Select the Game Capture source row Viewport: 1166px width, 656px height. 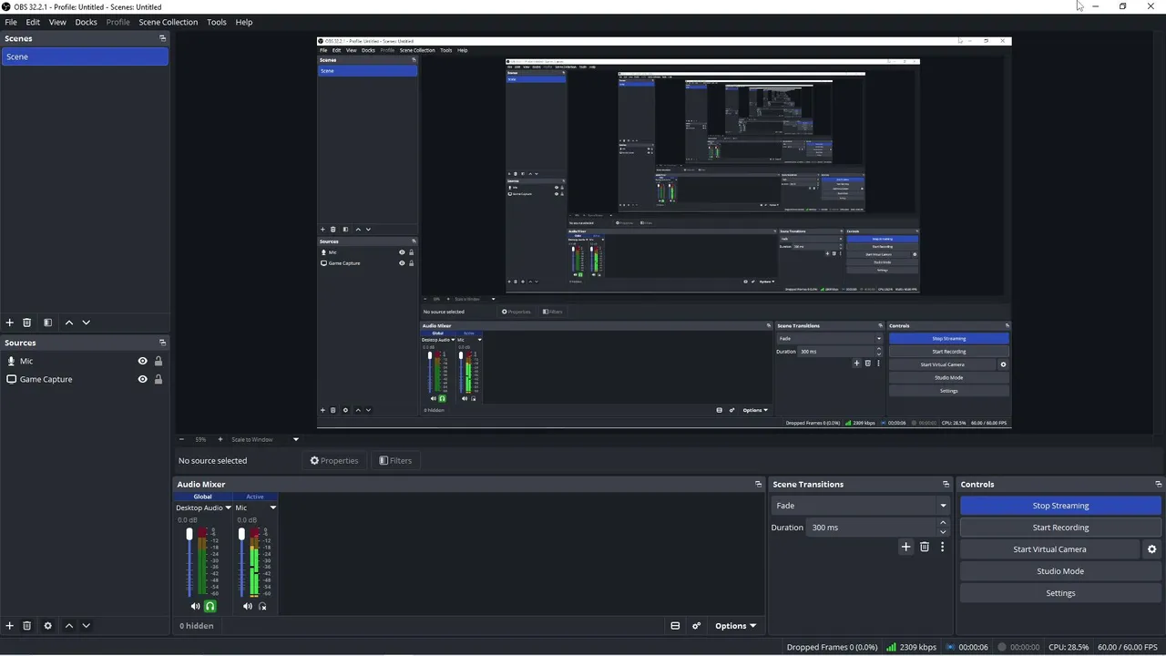pos(85,379)
